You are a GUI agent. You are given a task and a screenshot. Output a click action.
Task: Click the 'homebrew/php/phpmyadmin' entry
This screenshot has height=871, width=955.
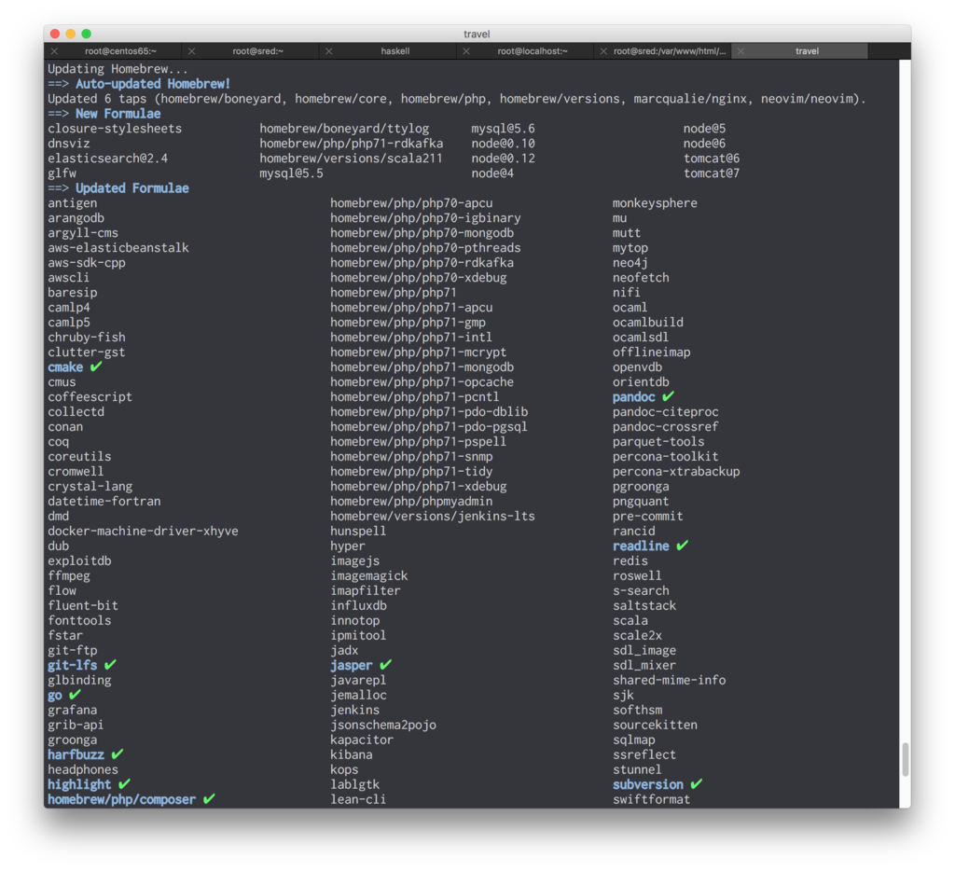(411, 502)
